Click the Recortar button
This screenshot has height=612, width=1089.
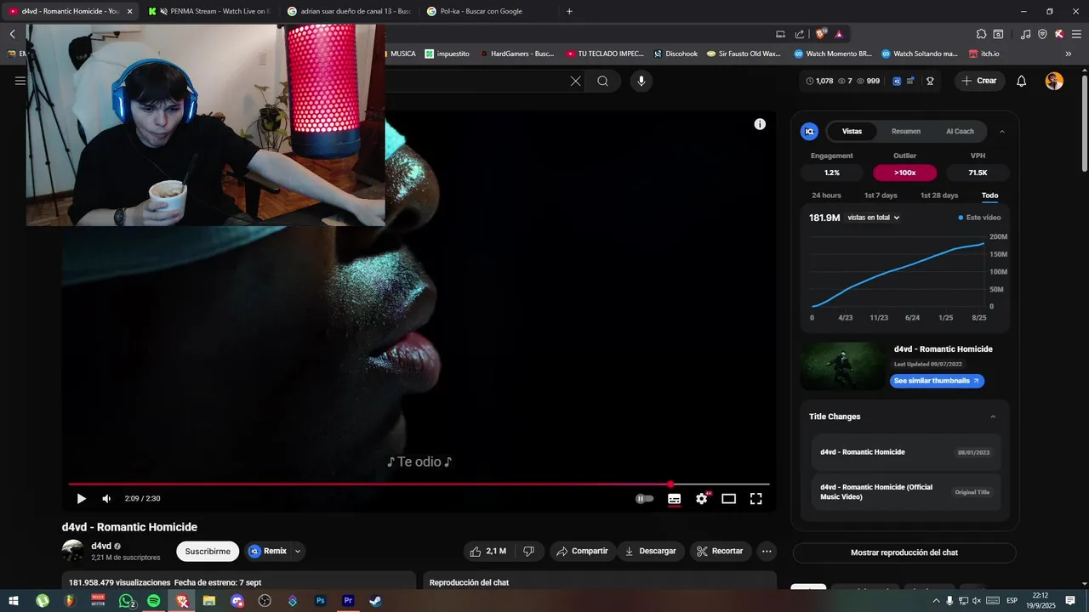tap(720, 551)
